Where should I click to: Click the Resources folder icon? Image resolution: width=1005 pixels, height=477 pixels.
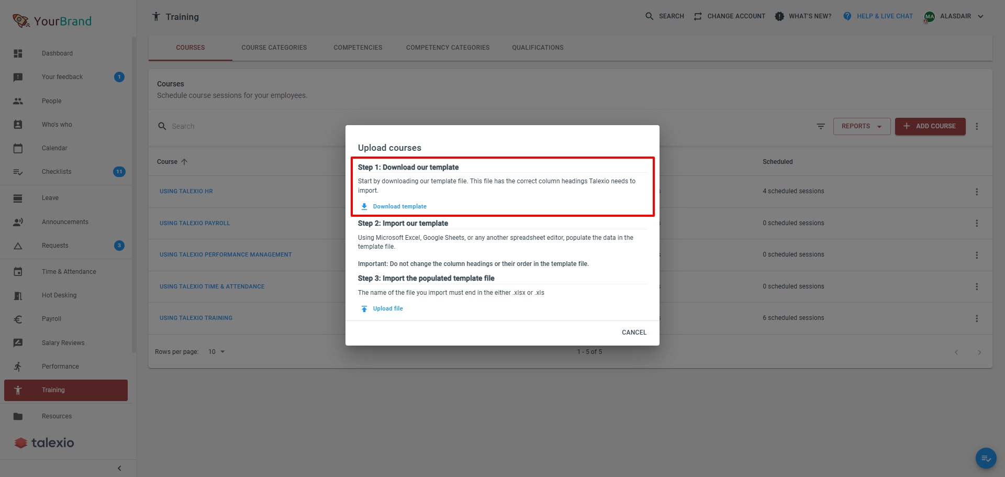(x=18, y=416)
